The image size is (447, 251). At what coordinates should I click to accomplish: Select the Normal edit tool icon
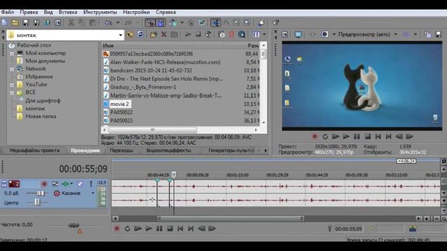tap(216, 23)
